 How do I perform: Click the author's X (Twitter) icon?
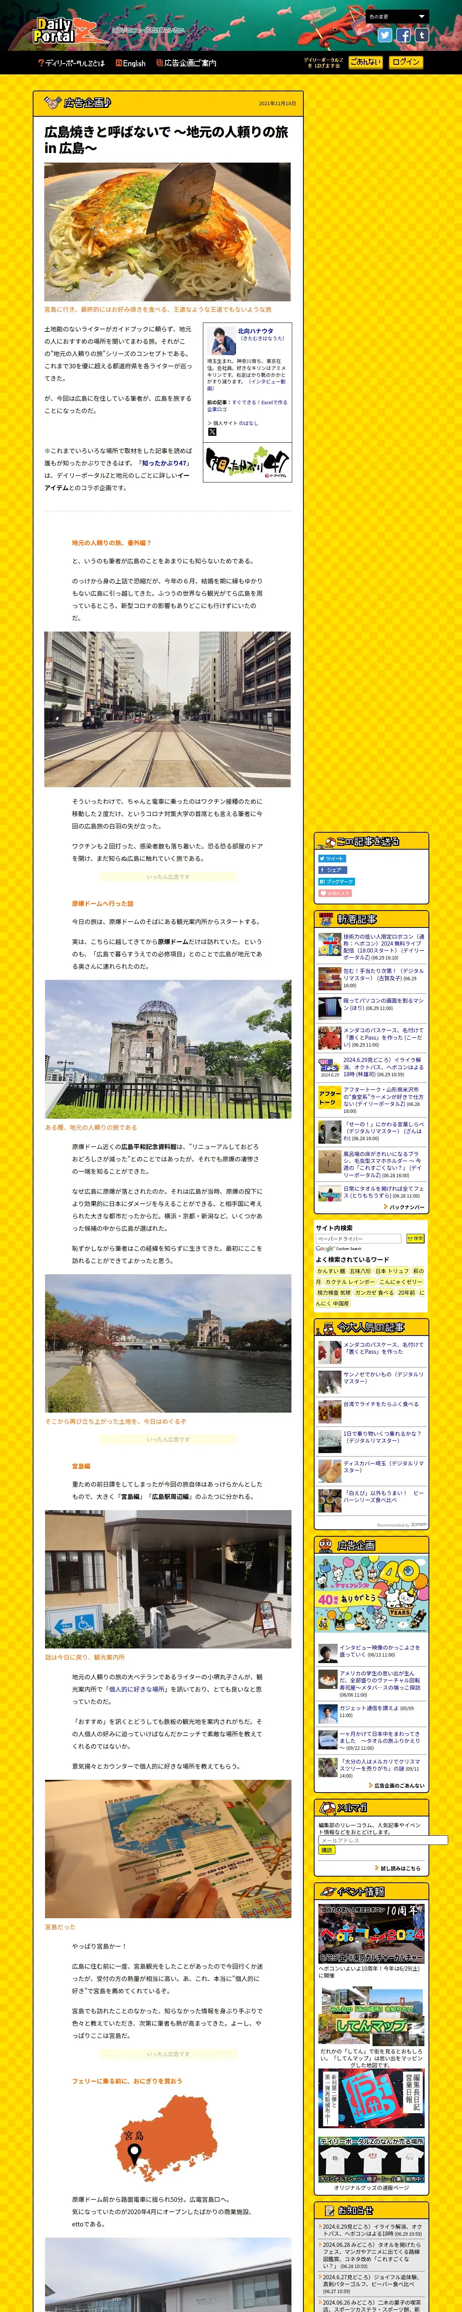212,432
